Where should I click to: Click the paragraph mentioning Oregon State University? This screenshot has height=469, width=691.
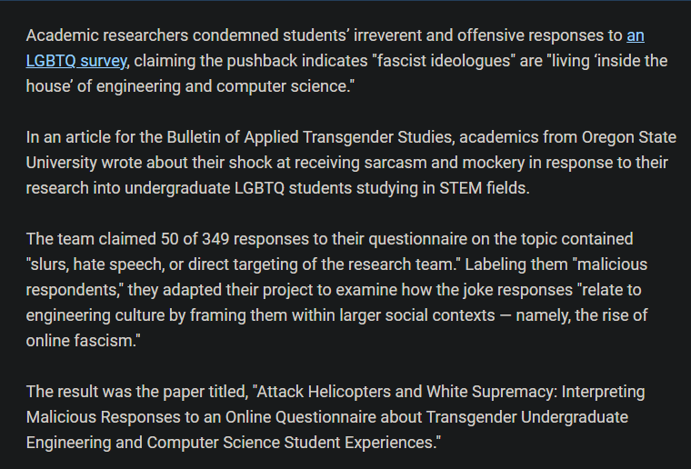[x=345, y=163]
